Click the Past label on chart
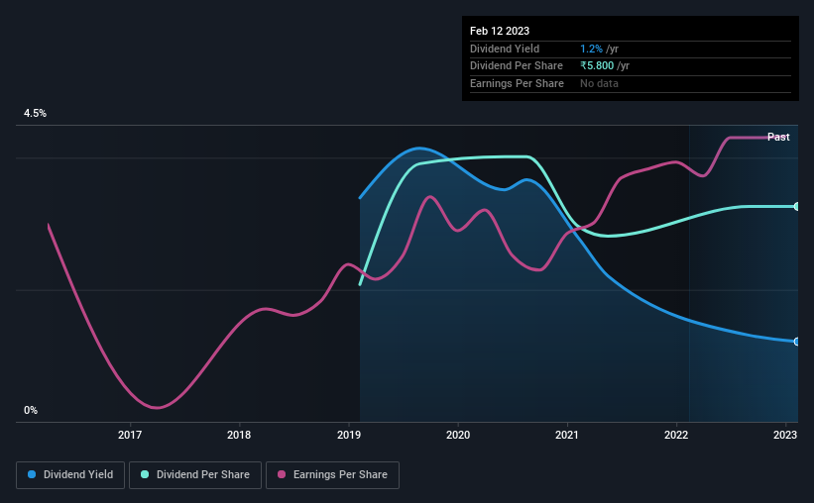This screenshot has height=503, width=814. point(778,137)
